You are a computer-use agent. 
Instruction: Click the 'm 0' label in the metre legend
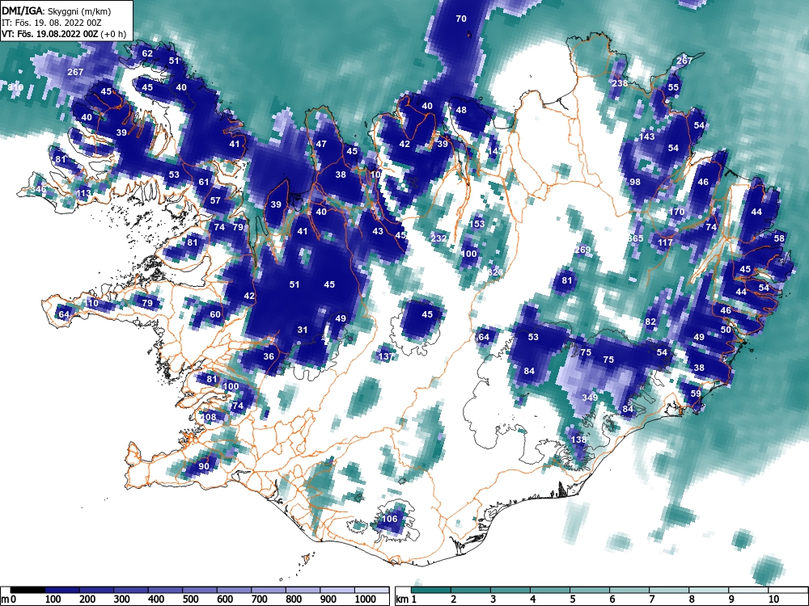tap(7, 600)
